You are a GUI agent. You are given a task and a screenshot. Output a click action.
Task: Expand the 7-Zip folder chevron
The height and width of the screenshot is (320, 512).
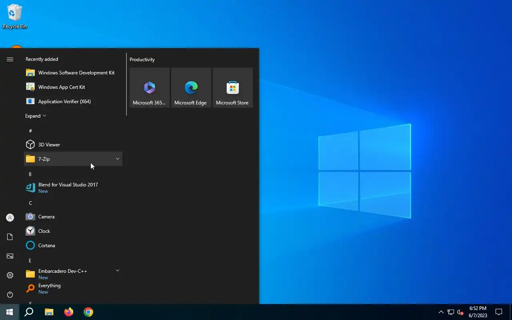click(118, 159)
